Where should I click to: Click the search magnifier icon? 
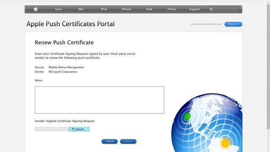[211, 9]
